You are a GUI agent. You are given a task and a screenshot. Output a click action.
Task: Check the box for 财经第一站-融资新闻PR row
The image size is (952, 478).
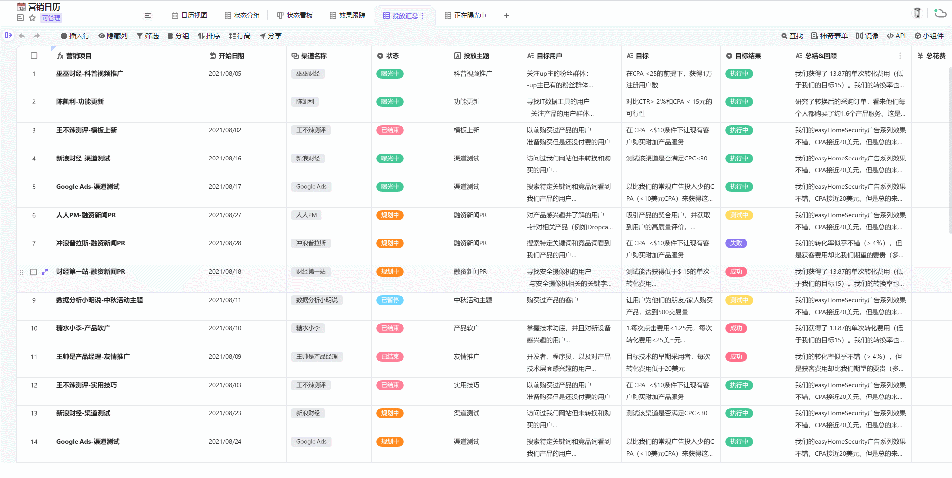pyautogui.click(x=34, y=272)
